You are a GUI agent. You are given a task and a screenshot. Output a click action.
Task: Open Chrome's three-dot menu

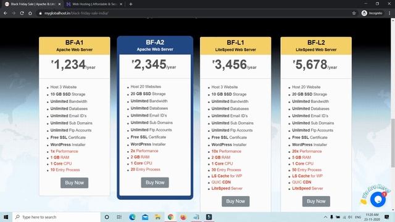click(389, 13)
